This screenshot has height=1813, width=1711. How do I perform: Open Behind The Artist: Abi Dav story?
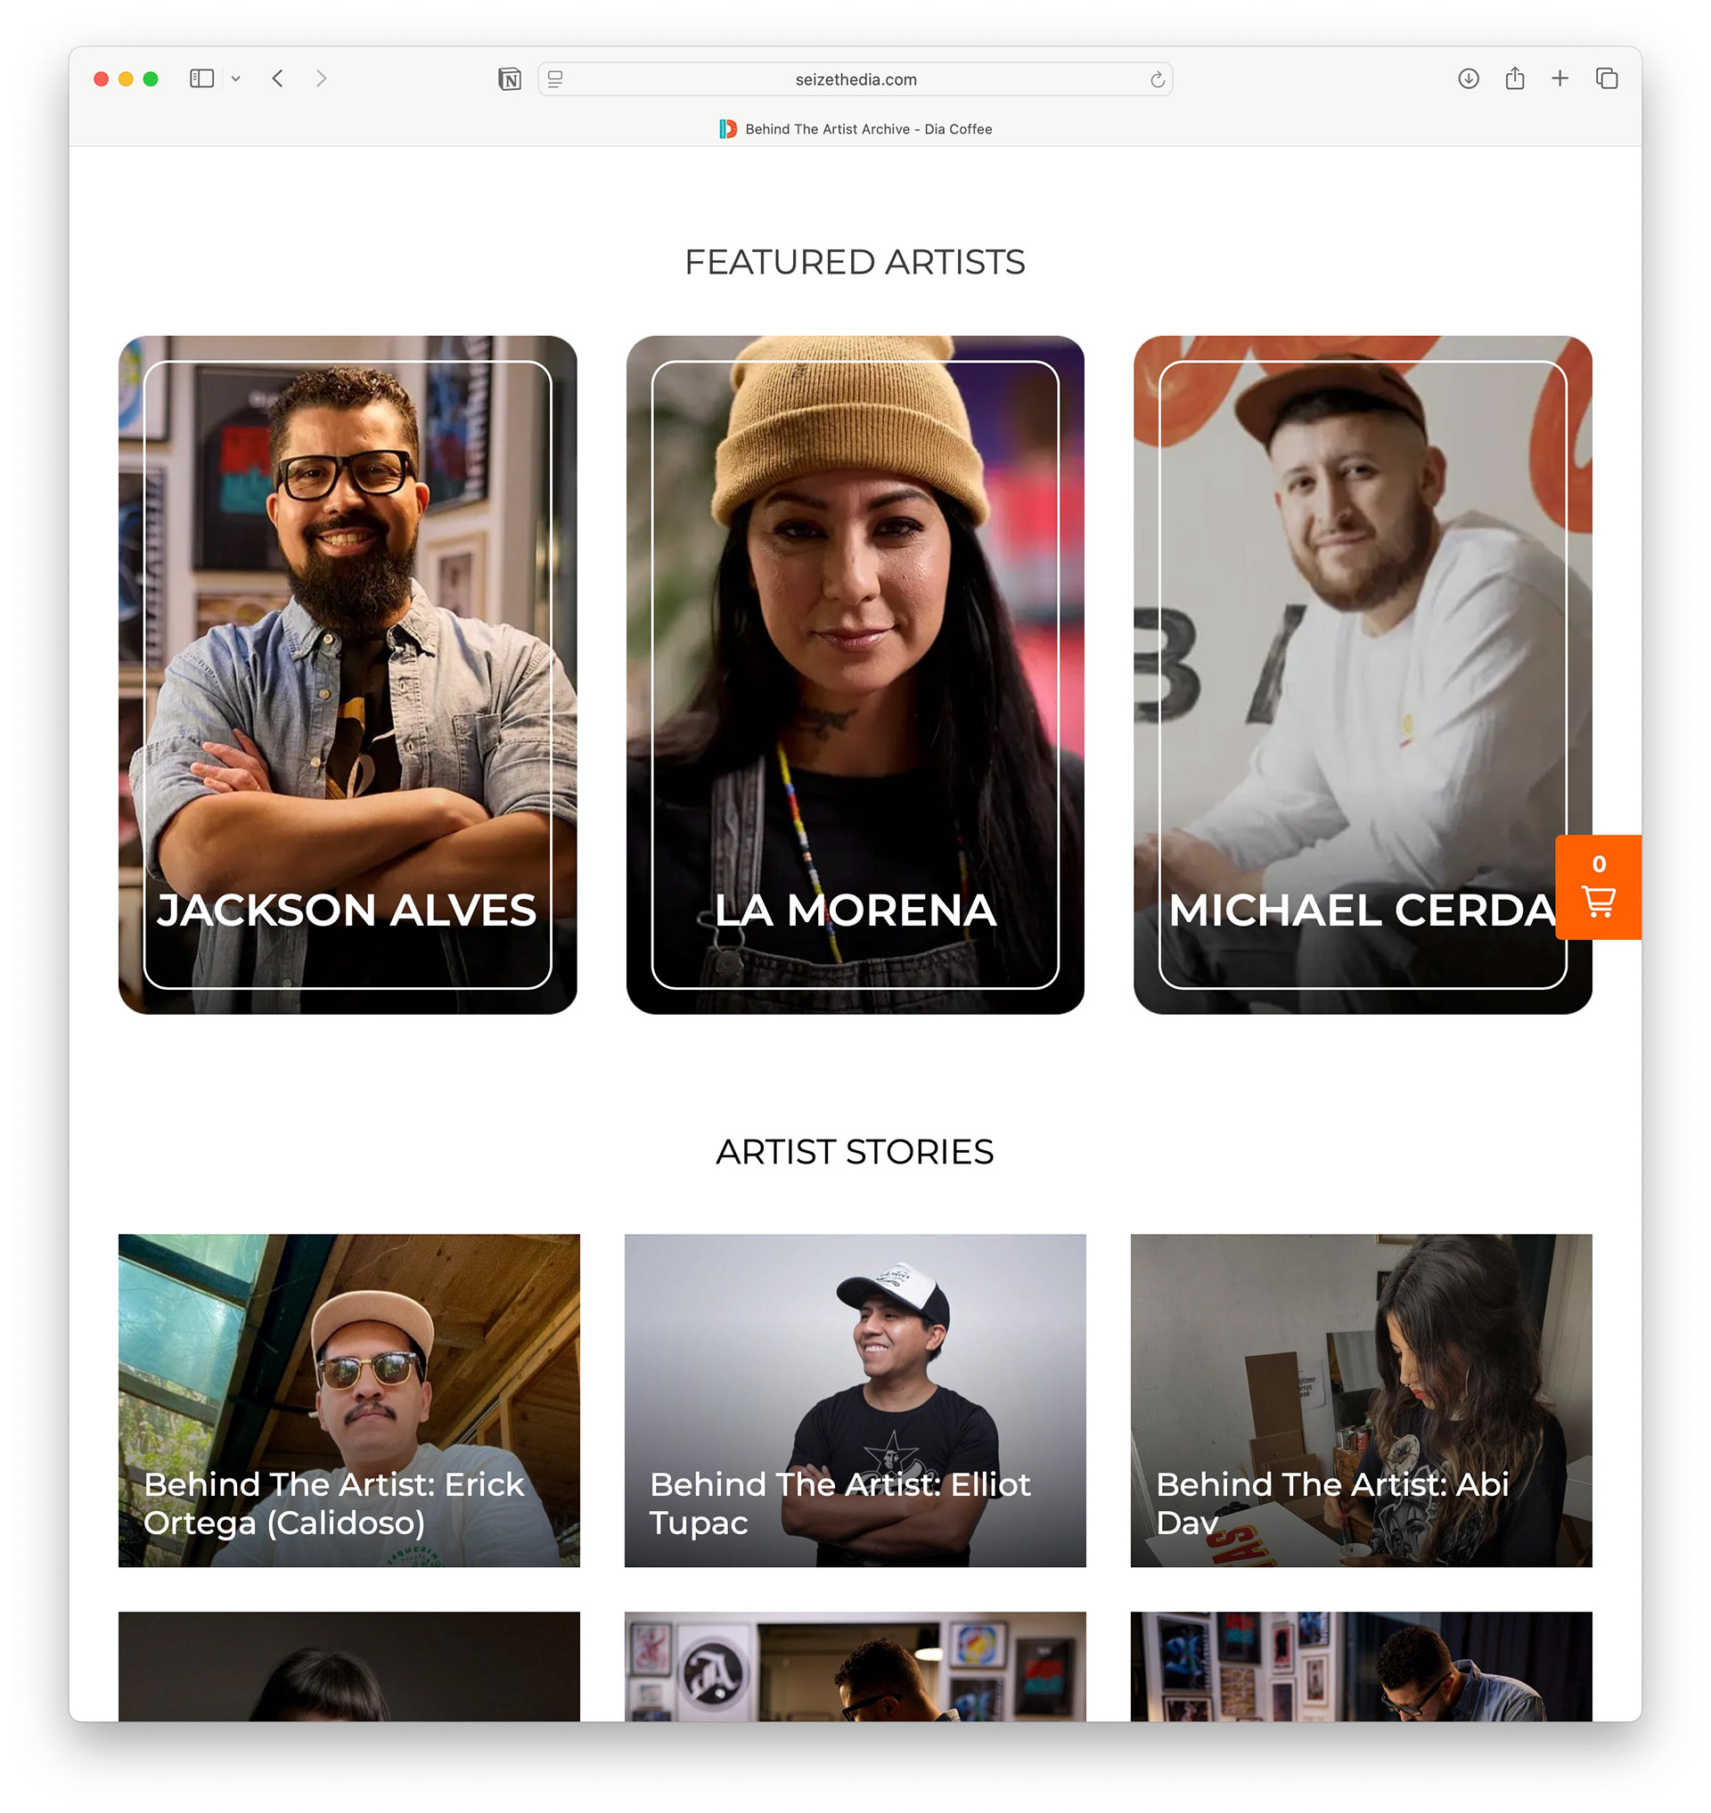tap(1362, 1400)
